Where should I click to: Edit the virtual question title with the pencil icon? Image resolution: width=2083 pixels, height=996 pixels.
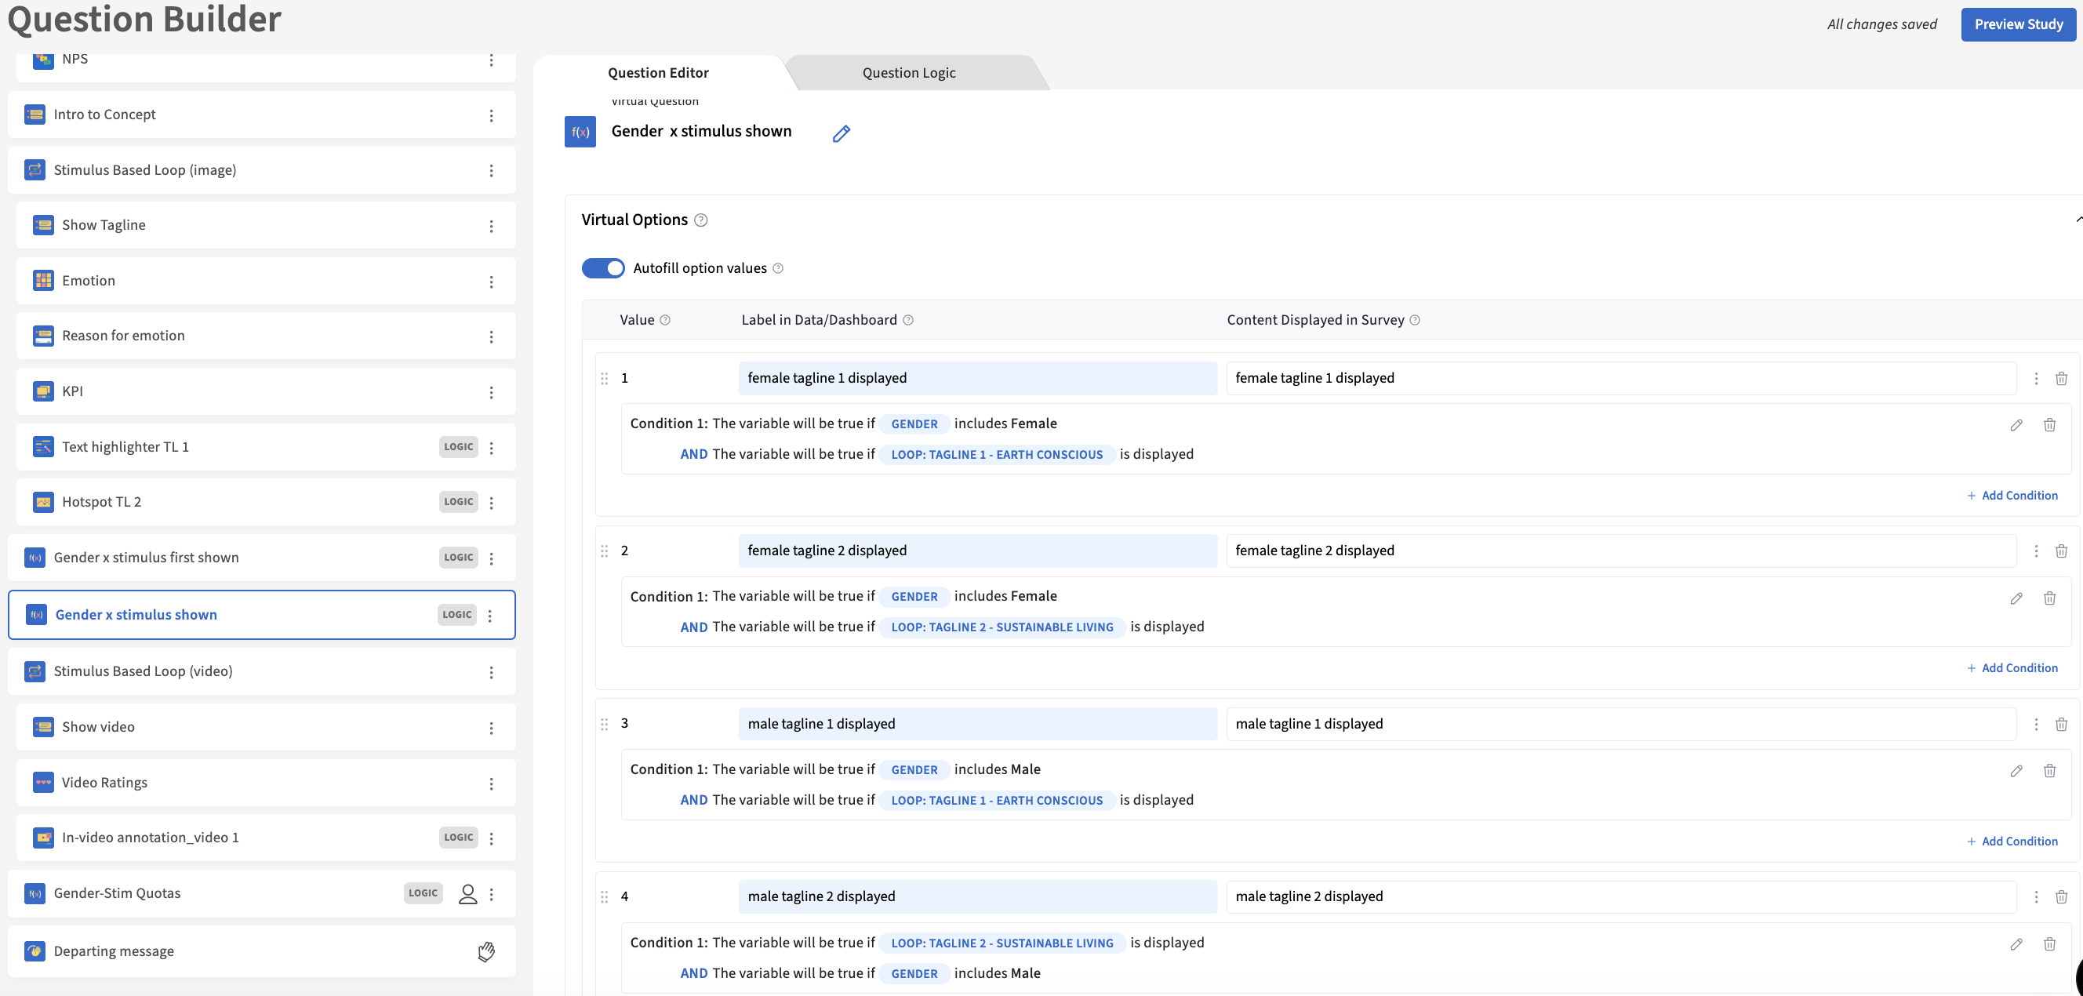coord(841,133)
